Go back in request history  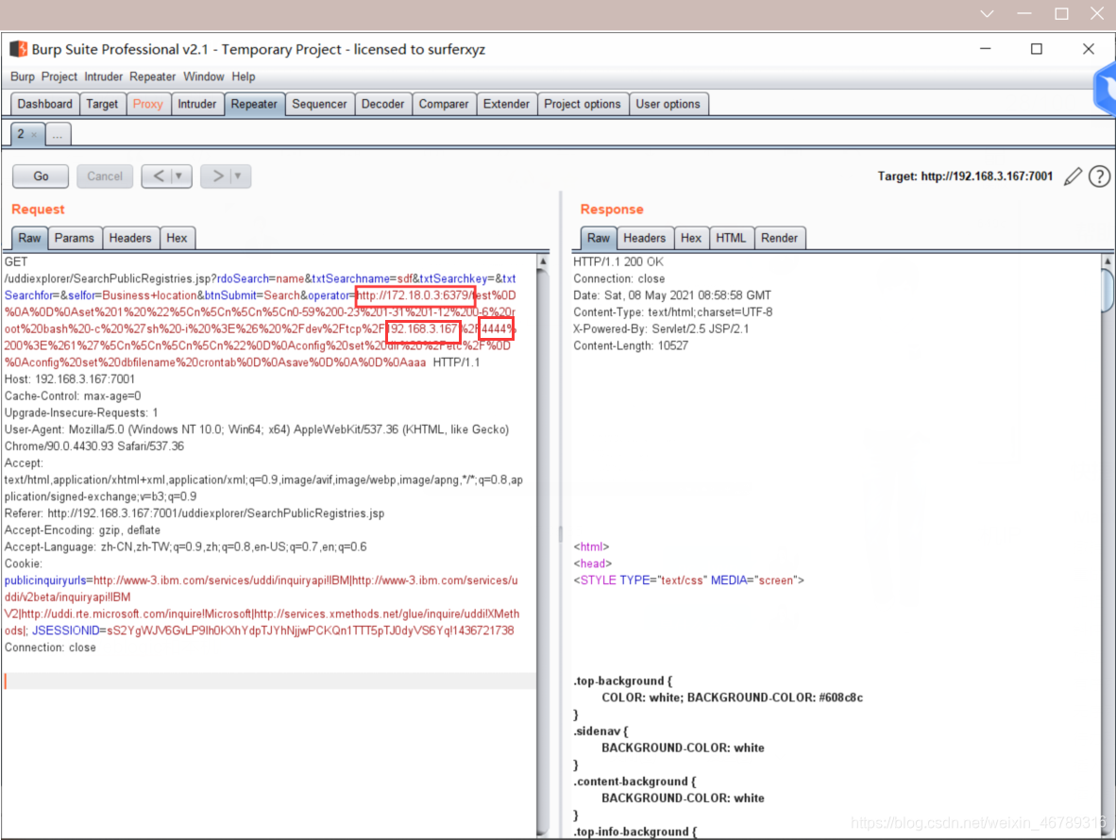click(158, 176)
